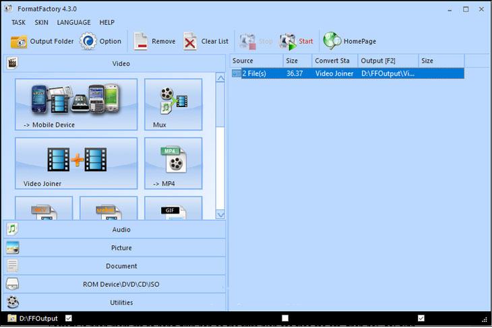Click the window resize grip in status bar
The height and width of the screenshot is (328, 492).
pyautogui.click(x=485, y=319)
